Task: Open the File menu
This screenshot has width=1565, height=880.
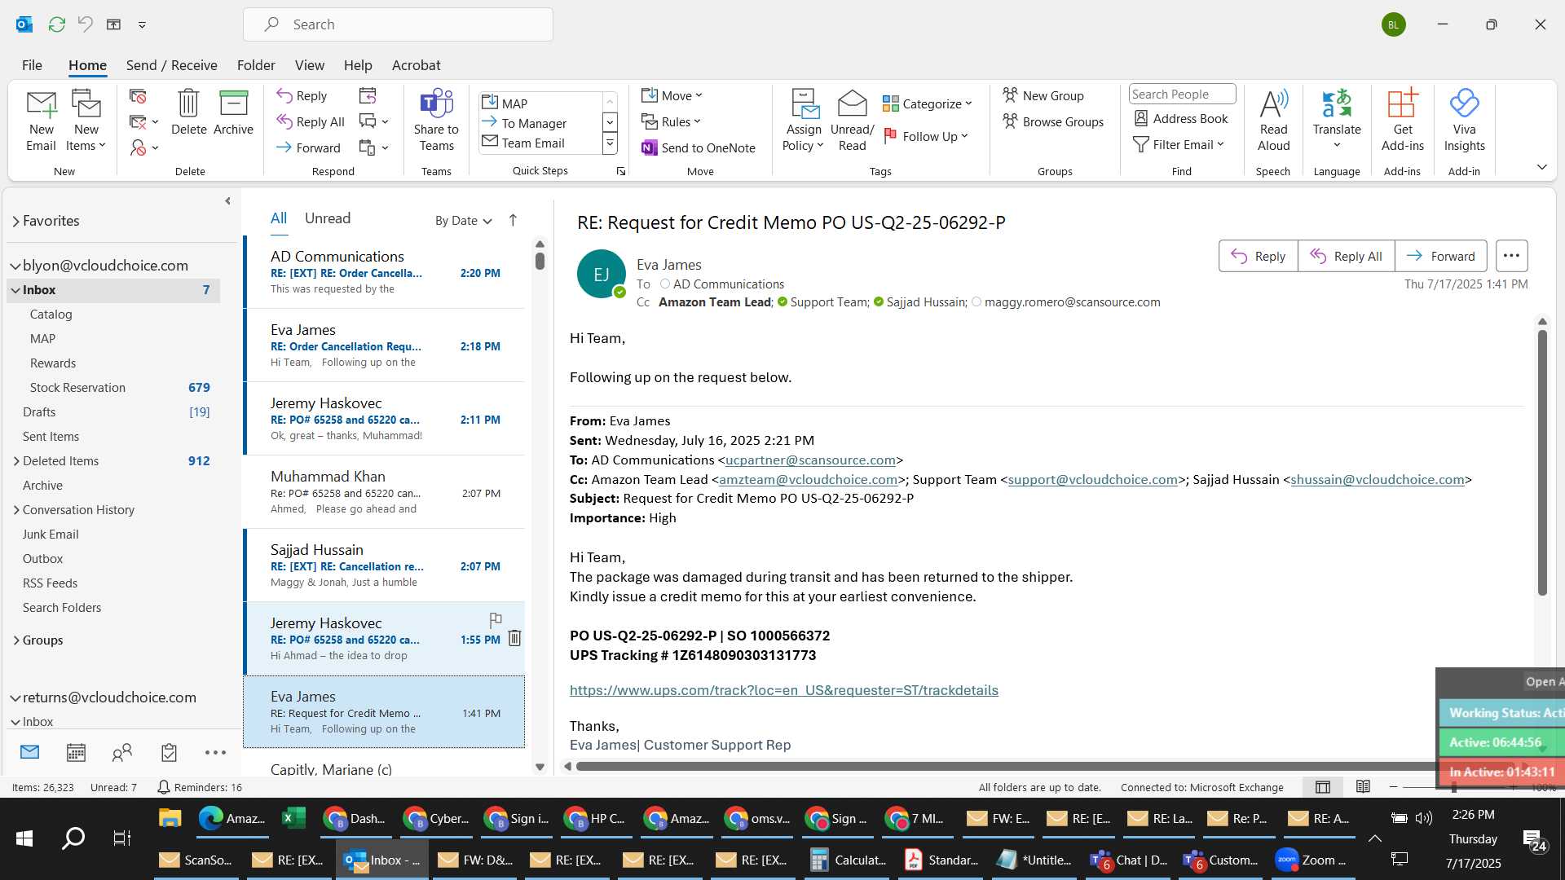Action: click(x=32, y=65)
